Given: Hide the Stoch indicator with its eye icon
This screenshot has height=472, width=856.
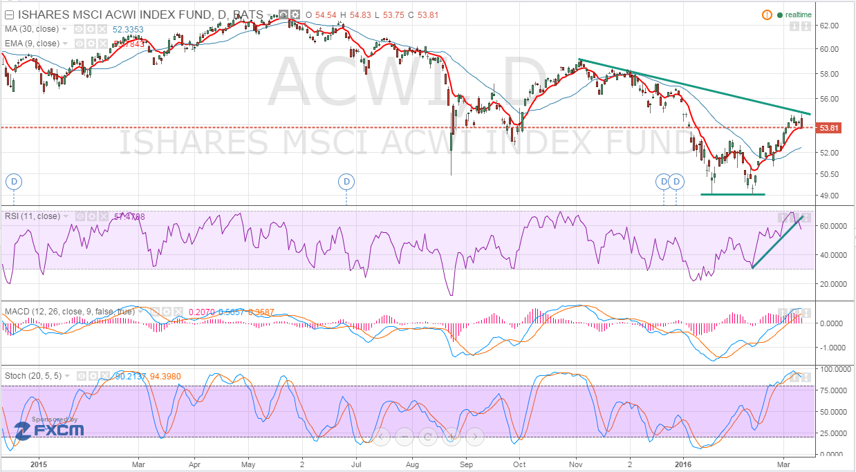Looking at the screenshot, I should click(82, 376).
